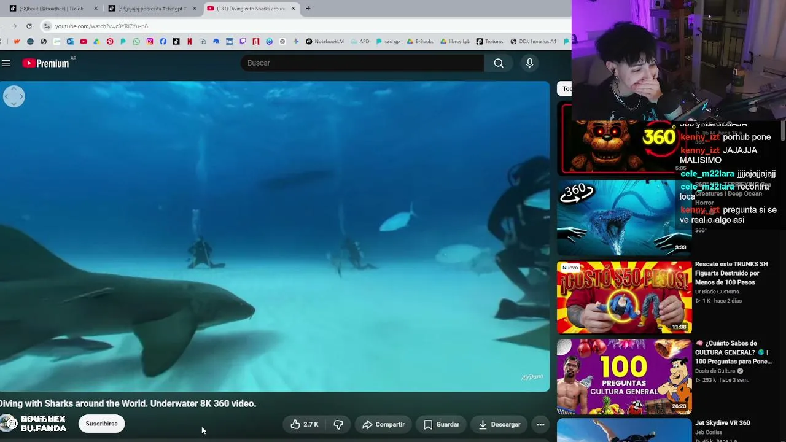View site information icon in address bar
Viewport: 786px width, 442px height.
pyautogui.click(x=47, y=26)
